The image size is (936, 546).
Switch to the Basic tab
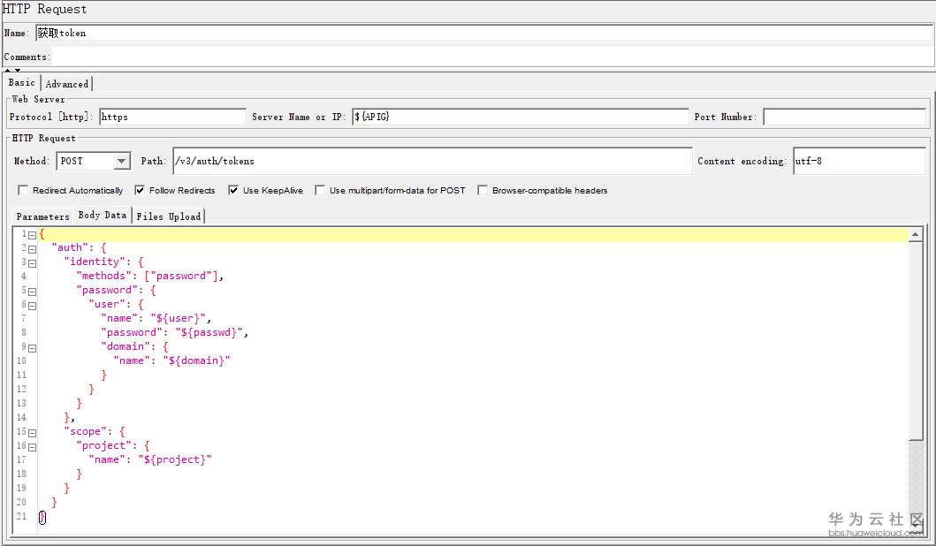coord(21,83)
